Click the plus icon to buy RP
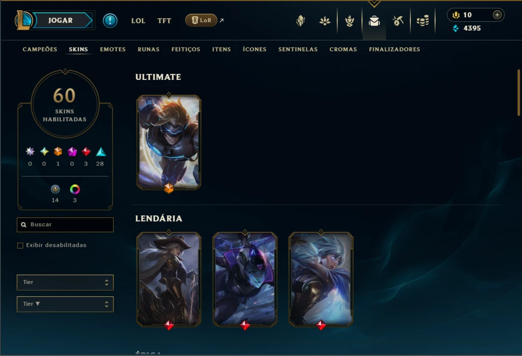This screenshot has width=522, height=356. click(497, 15)
